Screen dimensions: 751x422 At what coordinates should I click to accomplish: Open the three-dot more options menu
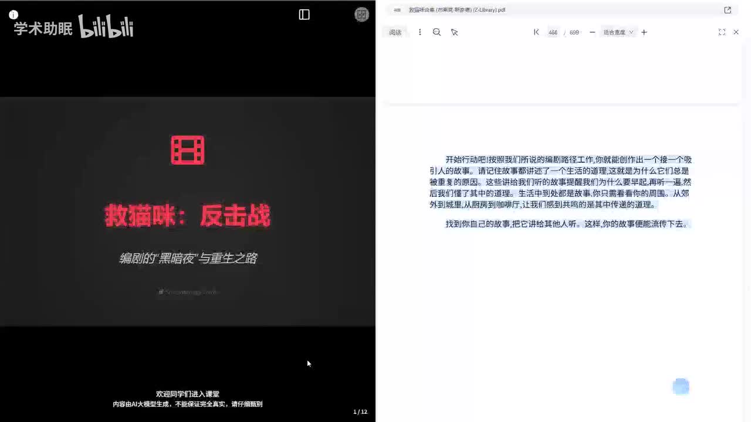pyautogui.click(x=420, y=32)
